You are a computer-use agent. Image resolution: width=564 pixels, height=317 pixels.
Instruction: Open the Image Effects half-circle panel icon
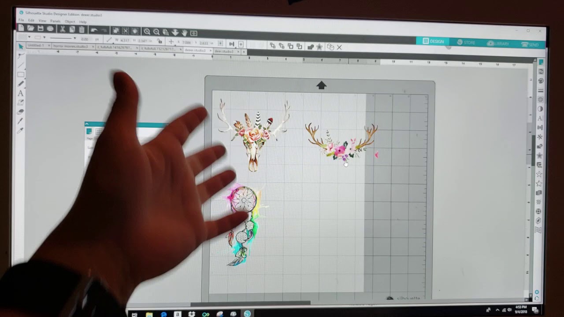[541, 109]
